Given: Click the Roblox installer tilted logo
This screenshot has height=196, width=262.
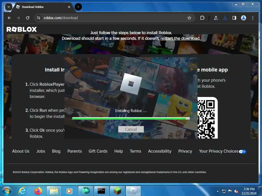Looking at the screenshot, I should click(131, 84).
